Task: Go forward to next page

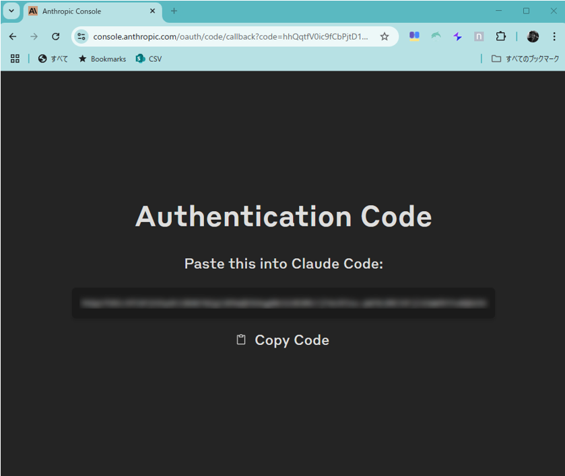Action: [x=34, y=36]
